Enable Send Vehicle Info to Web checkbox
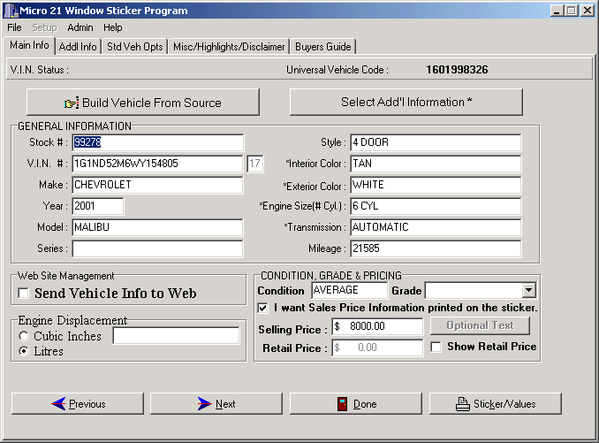 pyautogui.click(x=23, y=294)
